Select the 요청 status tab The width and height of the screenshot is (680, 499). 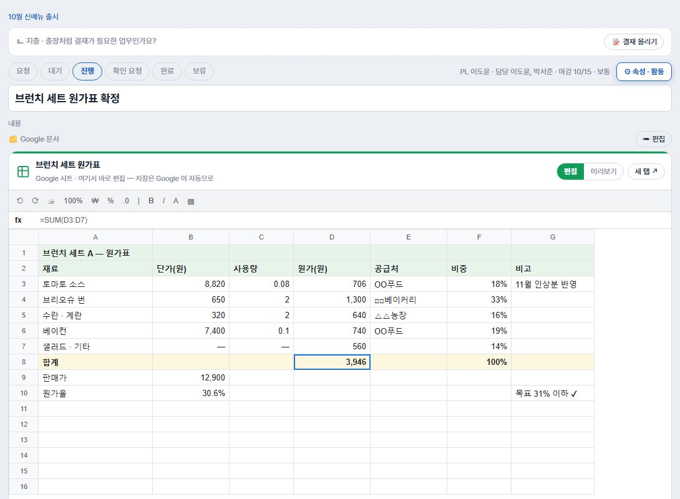pos(23,71)
